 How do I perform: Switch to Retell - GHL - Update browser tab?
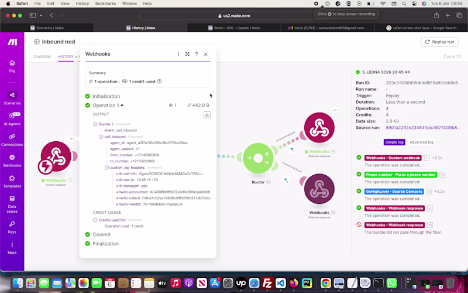coord(234,28)
